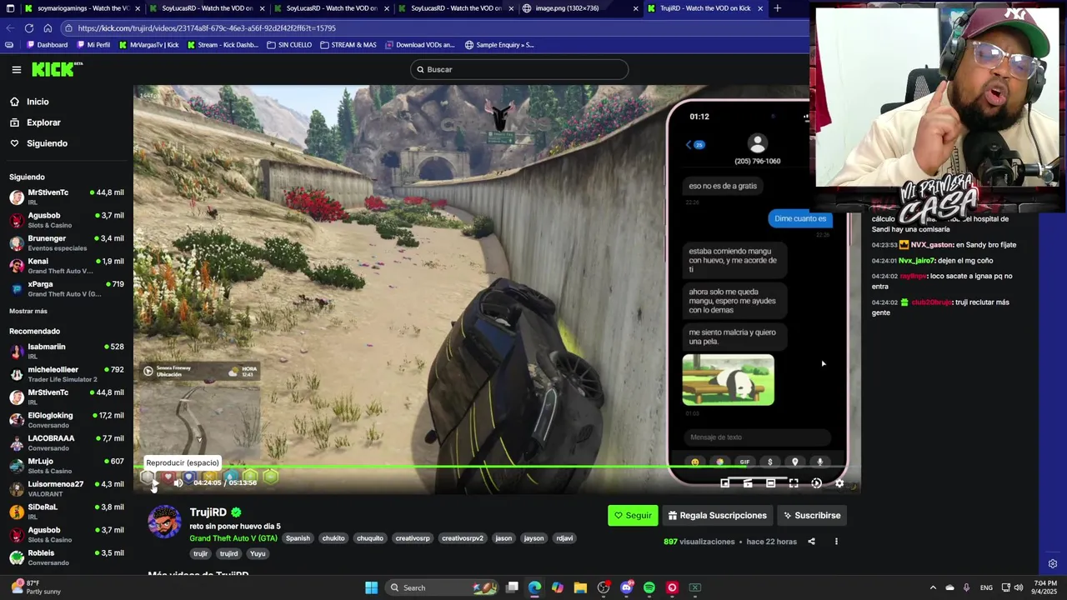Open Kenai channel in sidebar
The height and width of the screenshot is (600, 1067).
click(x=67, y=267)
